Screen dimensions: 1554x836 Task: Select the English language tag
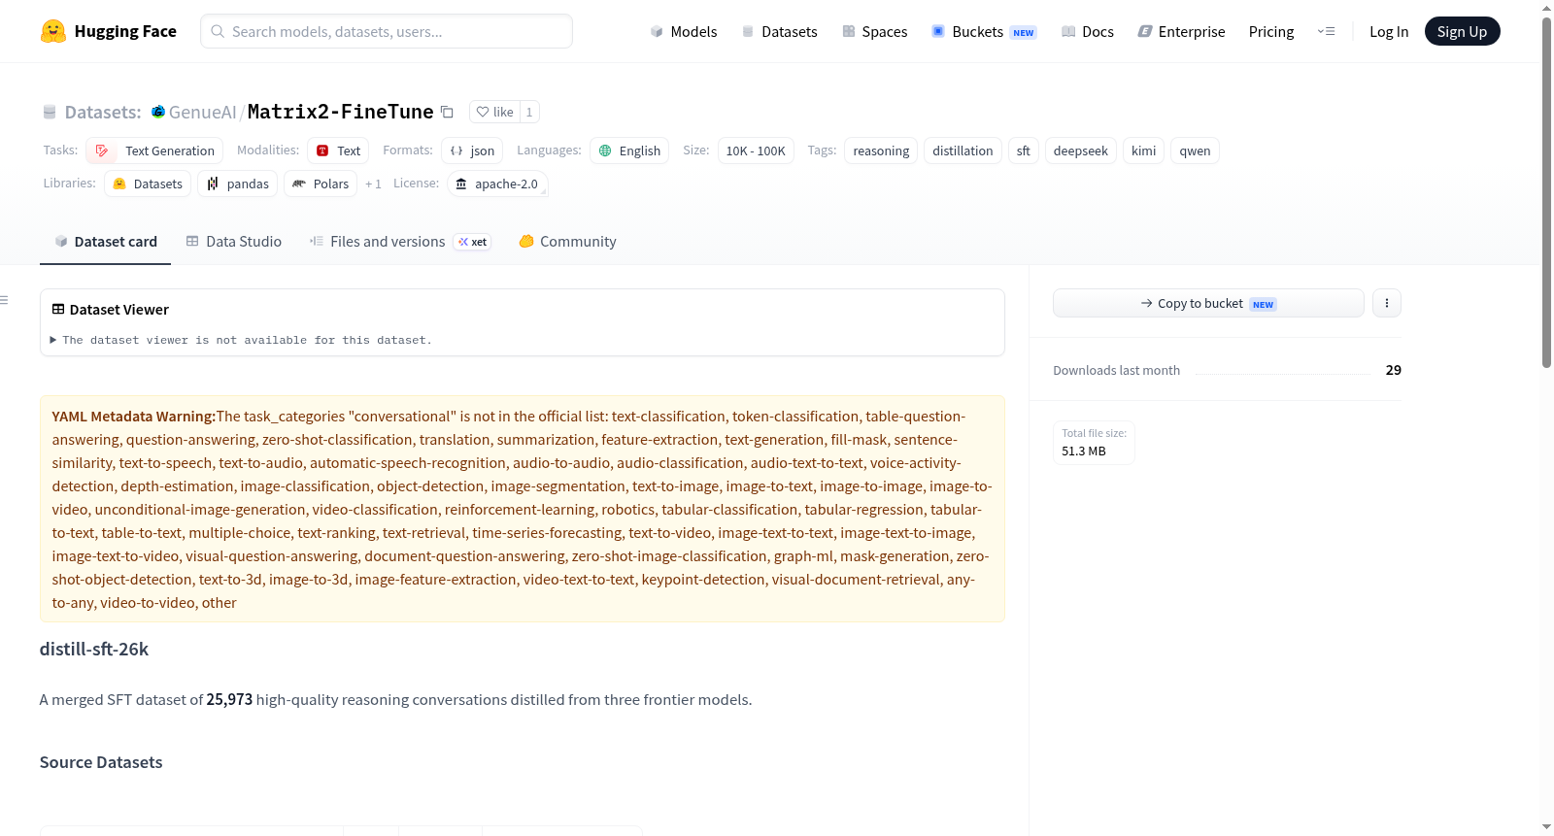pyautogui.click(x=629, y=150)
